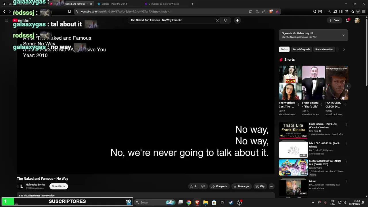Open That's Life Frank Sinatra karaoke thumbnail

click(293, 130)
